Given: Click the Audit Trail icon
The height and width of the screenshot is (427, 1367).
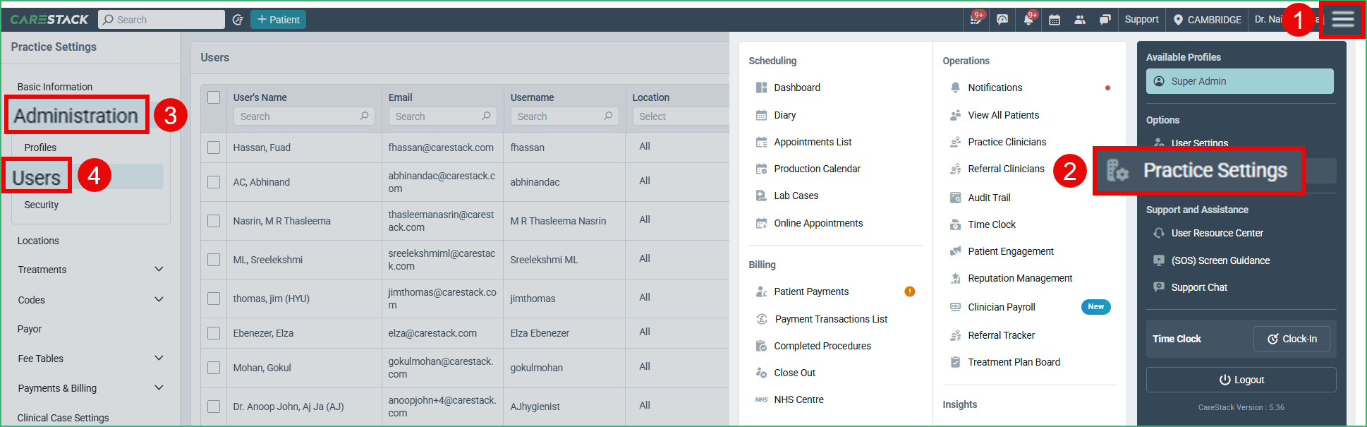Looking at the screenshot, I should tap(955, 198).
